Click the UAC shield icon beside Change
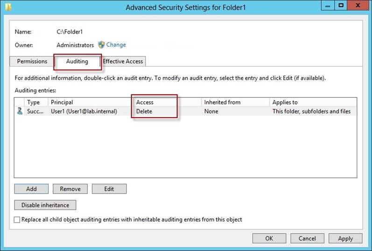The image size is (372, 251). tap(101, 45)
